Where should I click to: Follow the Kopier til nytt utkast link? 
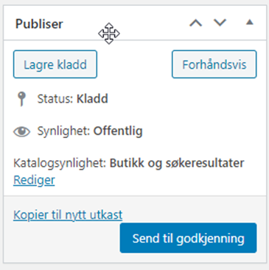click(68, 215)
